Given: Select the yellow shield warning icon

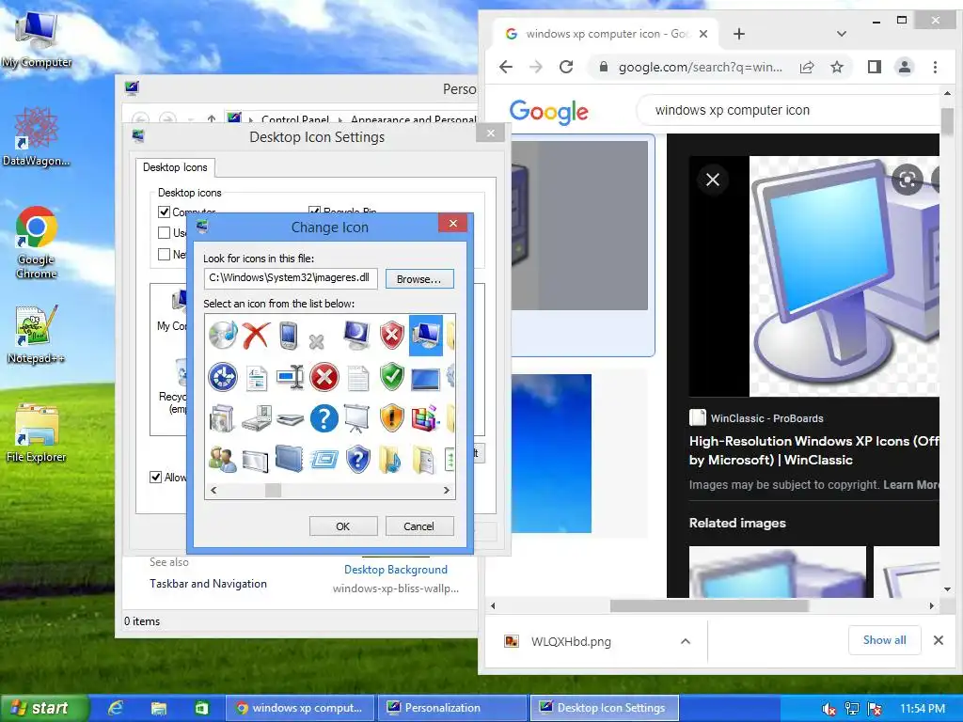Looking at the screenshot, I should coord(392,418).
